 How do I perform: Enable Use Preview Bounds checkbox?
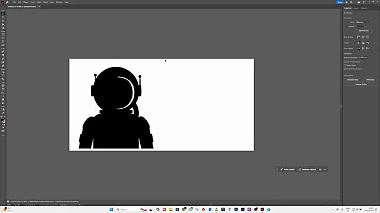pos(346,62)
